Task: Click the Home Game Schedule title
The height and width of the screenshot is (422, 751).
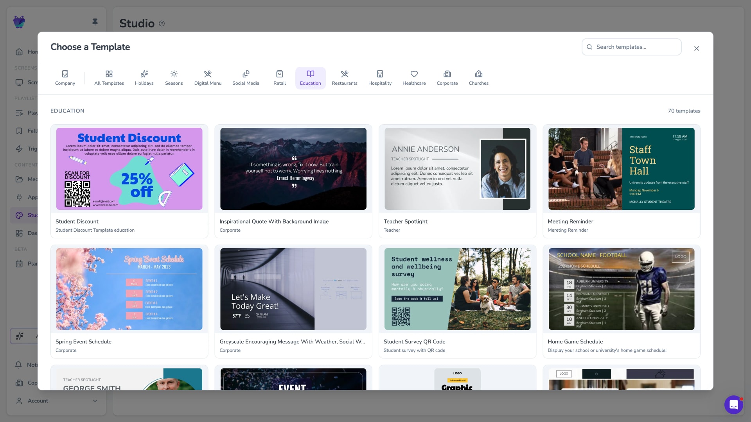Action: pos(575,342)
